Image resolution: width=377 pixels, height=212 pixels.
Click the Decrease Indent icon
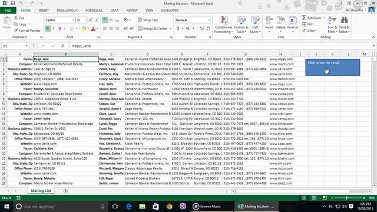tap(125, 29)
